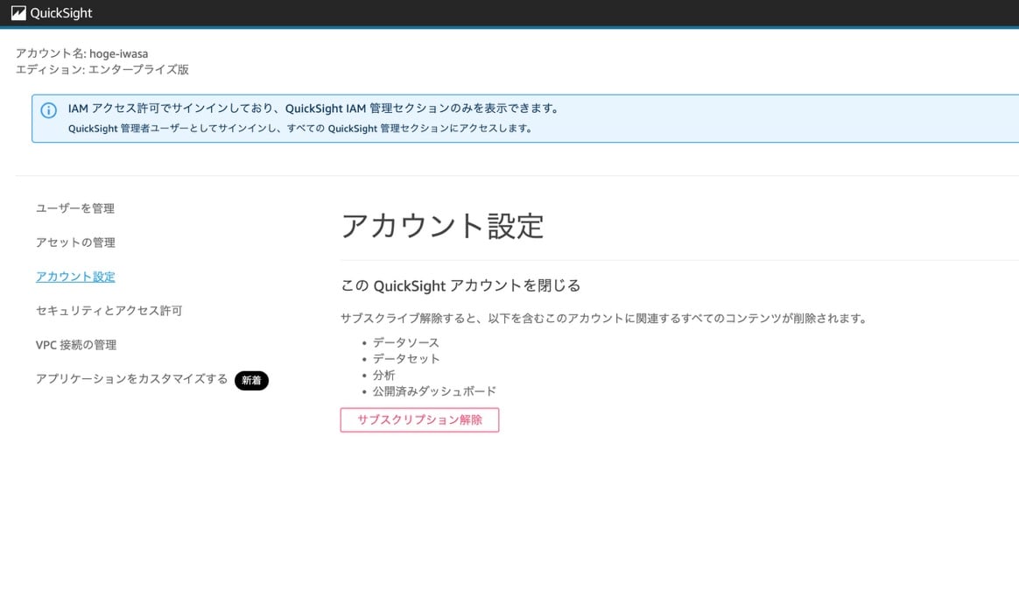
Task: Select the アカウント設定 link in the sidebar
Action: [x=75, y=277]
